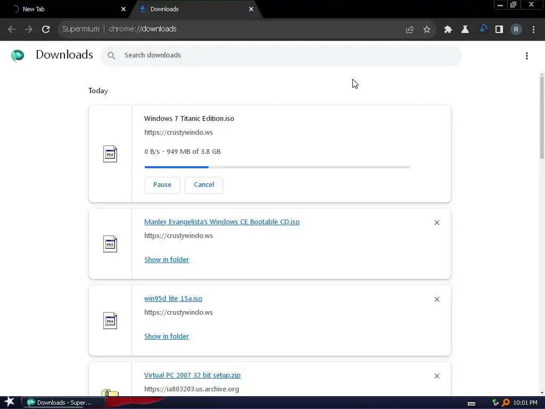This screenshot has height=409, width=545.
Task: Click the page vertical scrollbar thumb
Action: [x=542, y=117]
